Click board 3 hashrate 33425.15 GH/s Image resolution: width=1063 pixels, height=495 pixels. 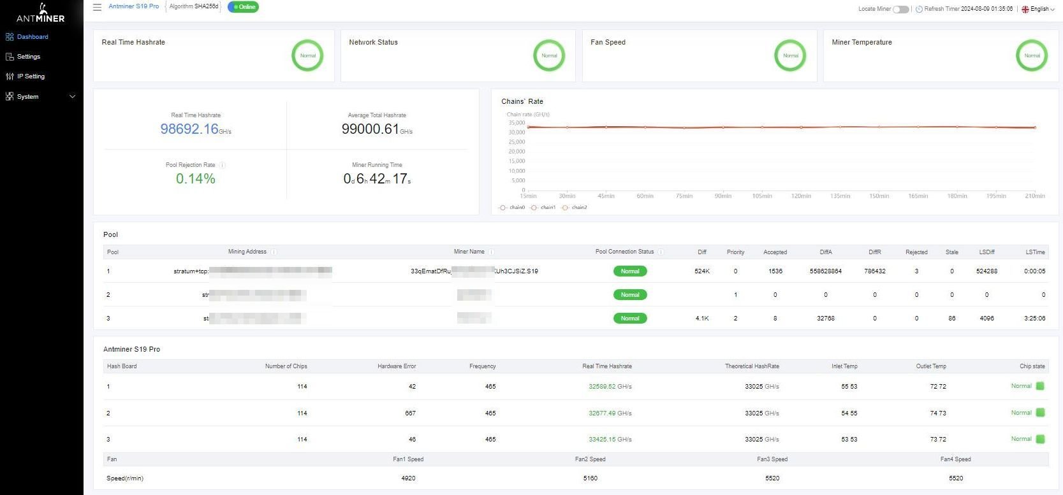coord(610,440)
